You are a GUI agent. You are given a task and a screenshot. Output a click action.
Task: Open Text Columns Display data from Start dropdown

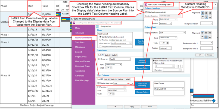tap(124, 83)
